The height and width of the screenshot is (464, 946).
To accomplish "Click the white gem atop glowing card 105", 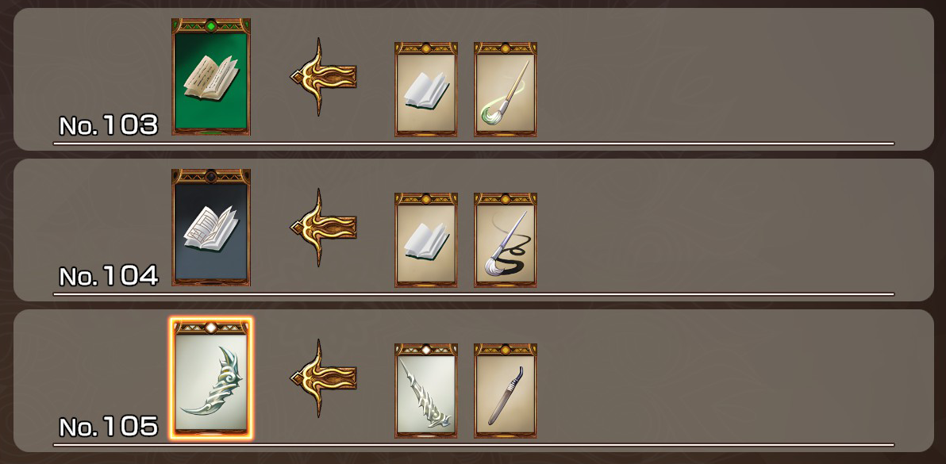I will [x=211, y=328].
